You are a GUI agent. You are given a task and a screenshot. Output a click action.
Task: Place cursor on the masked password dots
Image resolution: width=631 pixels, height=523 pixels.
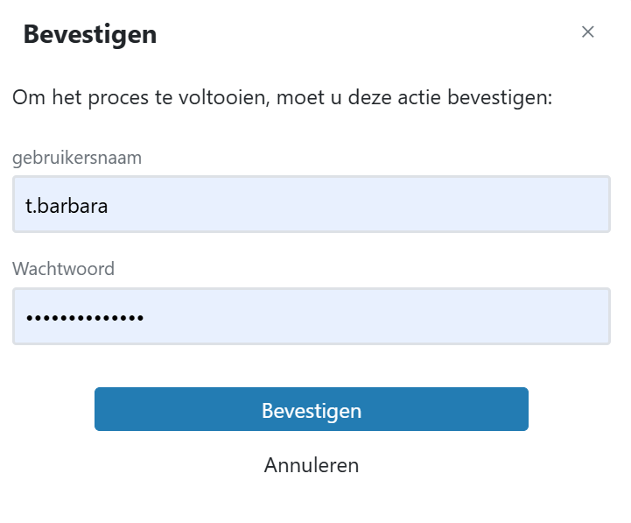pyautogui.click(x=85, y=317)
